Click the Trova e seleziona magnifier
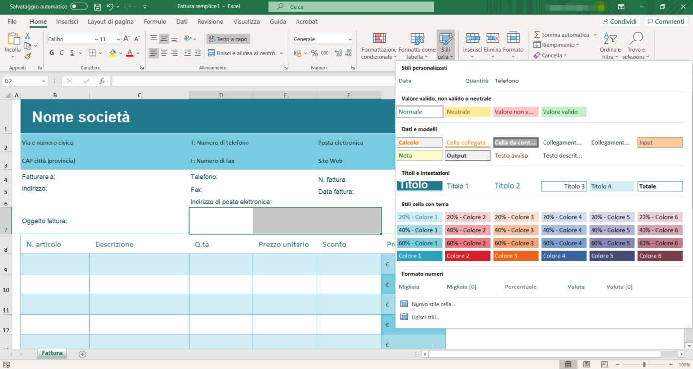This screenshot has width=693, height=369. click(x=636, y=39)
